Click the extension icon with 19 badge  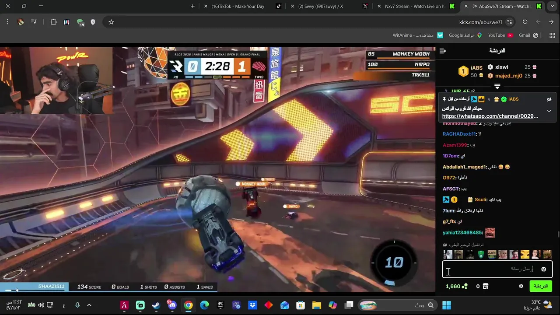80,22
